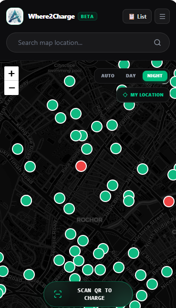
Task: Zoom out of the map
Action: tap(11, 88)
